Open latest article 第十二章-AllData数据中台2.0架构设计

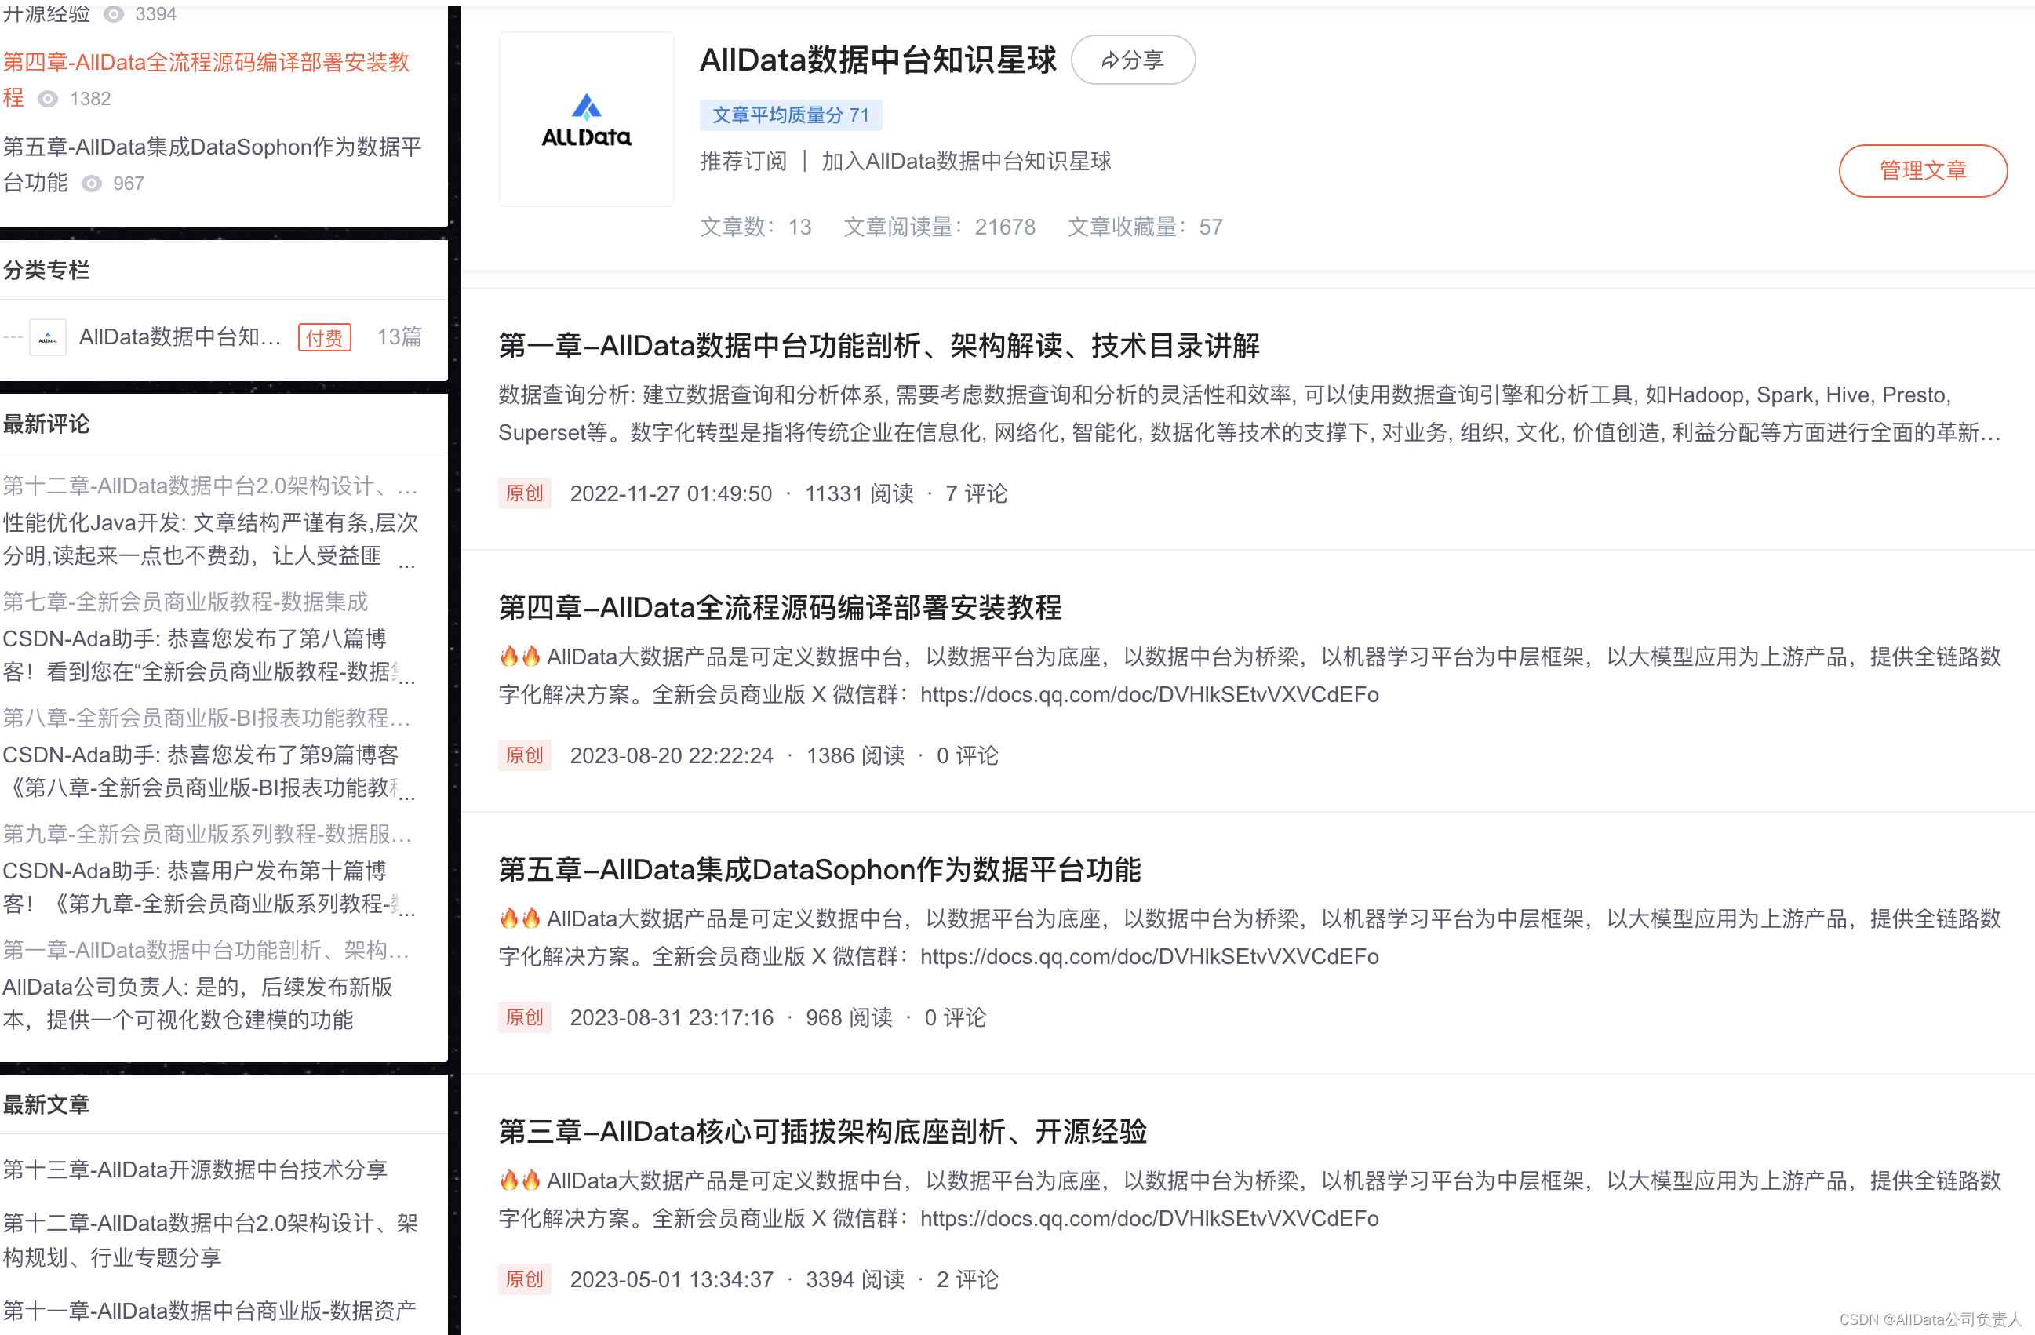(210, 1240)
